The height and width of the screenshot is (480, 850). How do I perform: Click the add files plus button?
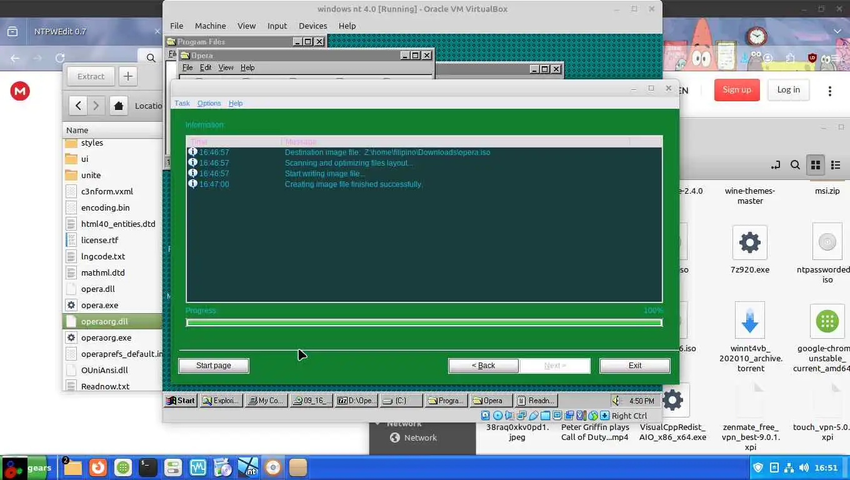[128, 76]
